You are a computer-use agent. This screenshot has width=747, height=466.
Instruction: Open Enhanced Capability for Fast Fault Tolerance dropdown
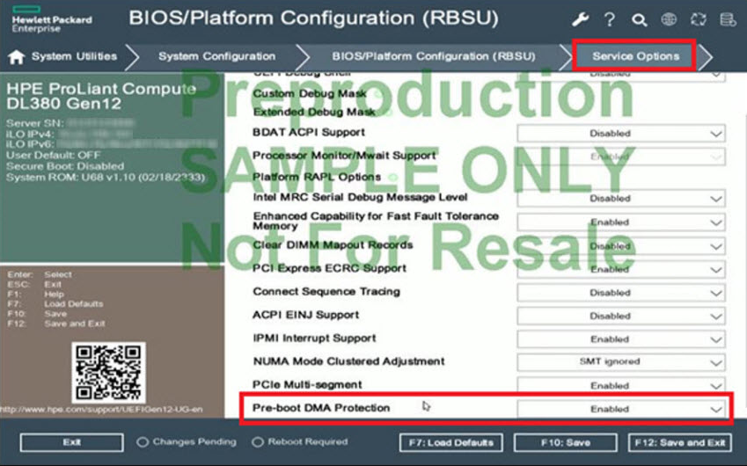(621, 222)
